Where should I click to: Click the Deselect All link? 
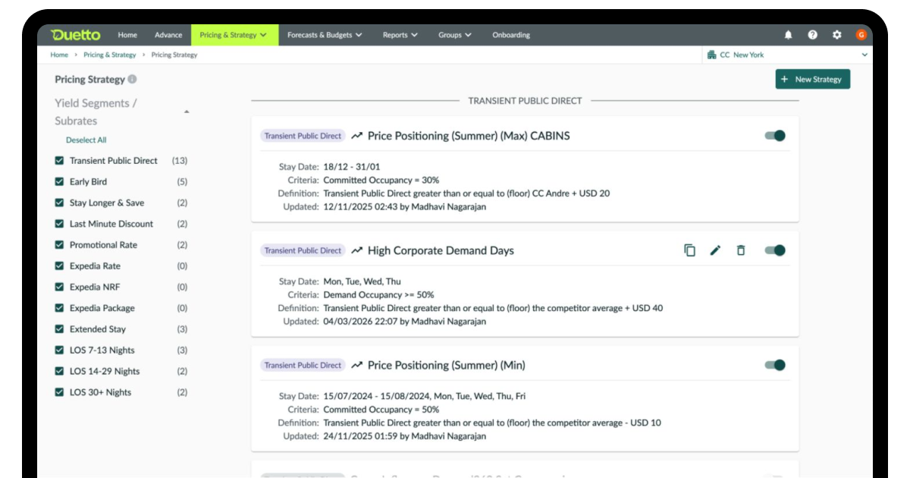tap(86, 140)
